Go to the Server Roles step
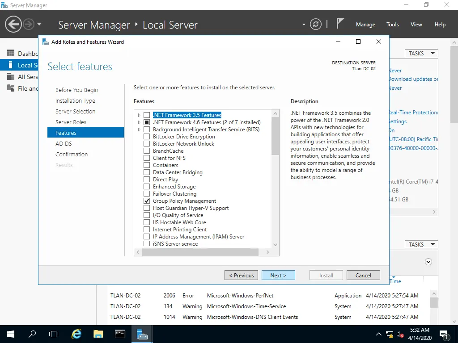The height and width of the screenshot is (343, 458). (71, 122)
